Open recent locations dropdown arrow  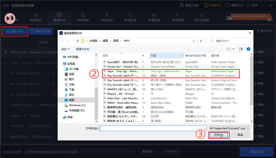click(x=73, y=41)
